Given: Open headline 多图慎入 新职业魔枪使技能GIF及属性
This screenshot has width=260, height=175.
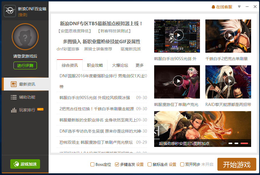Looking at the screenshot, I should point(102,42).
